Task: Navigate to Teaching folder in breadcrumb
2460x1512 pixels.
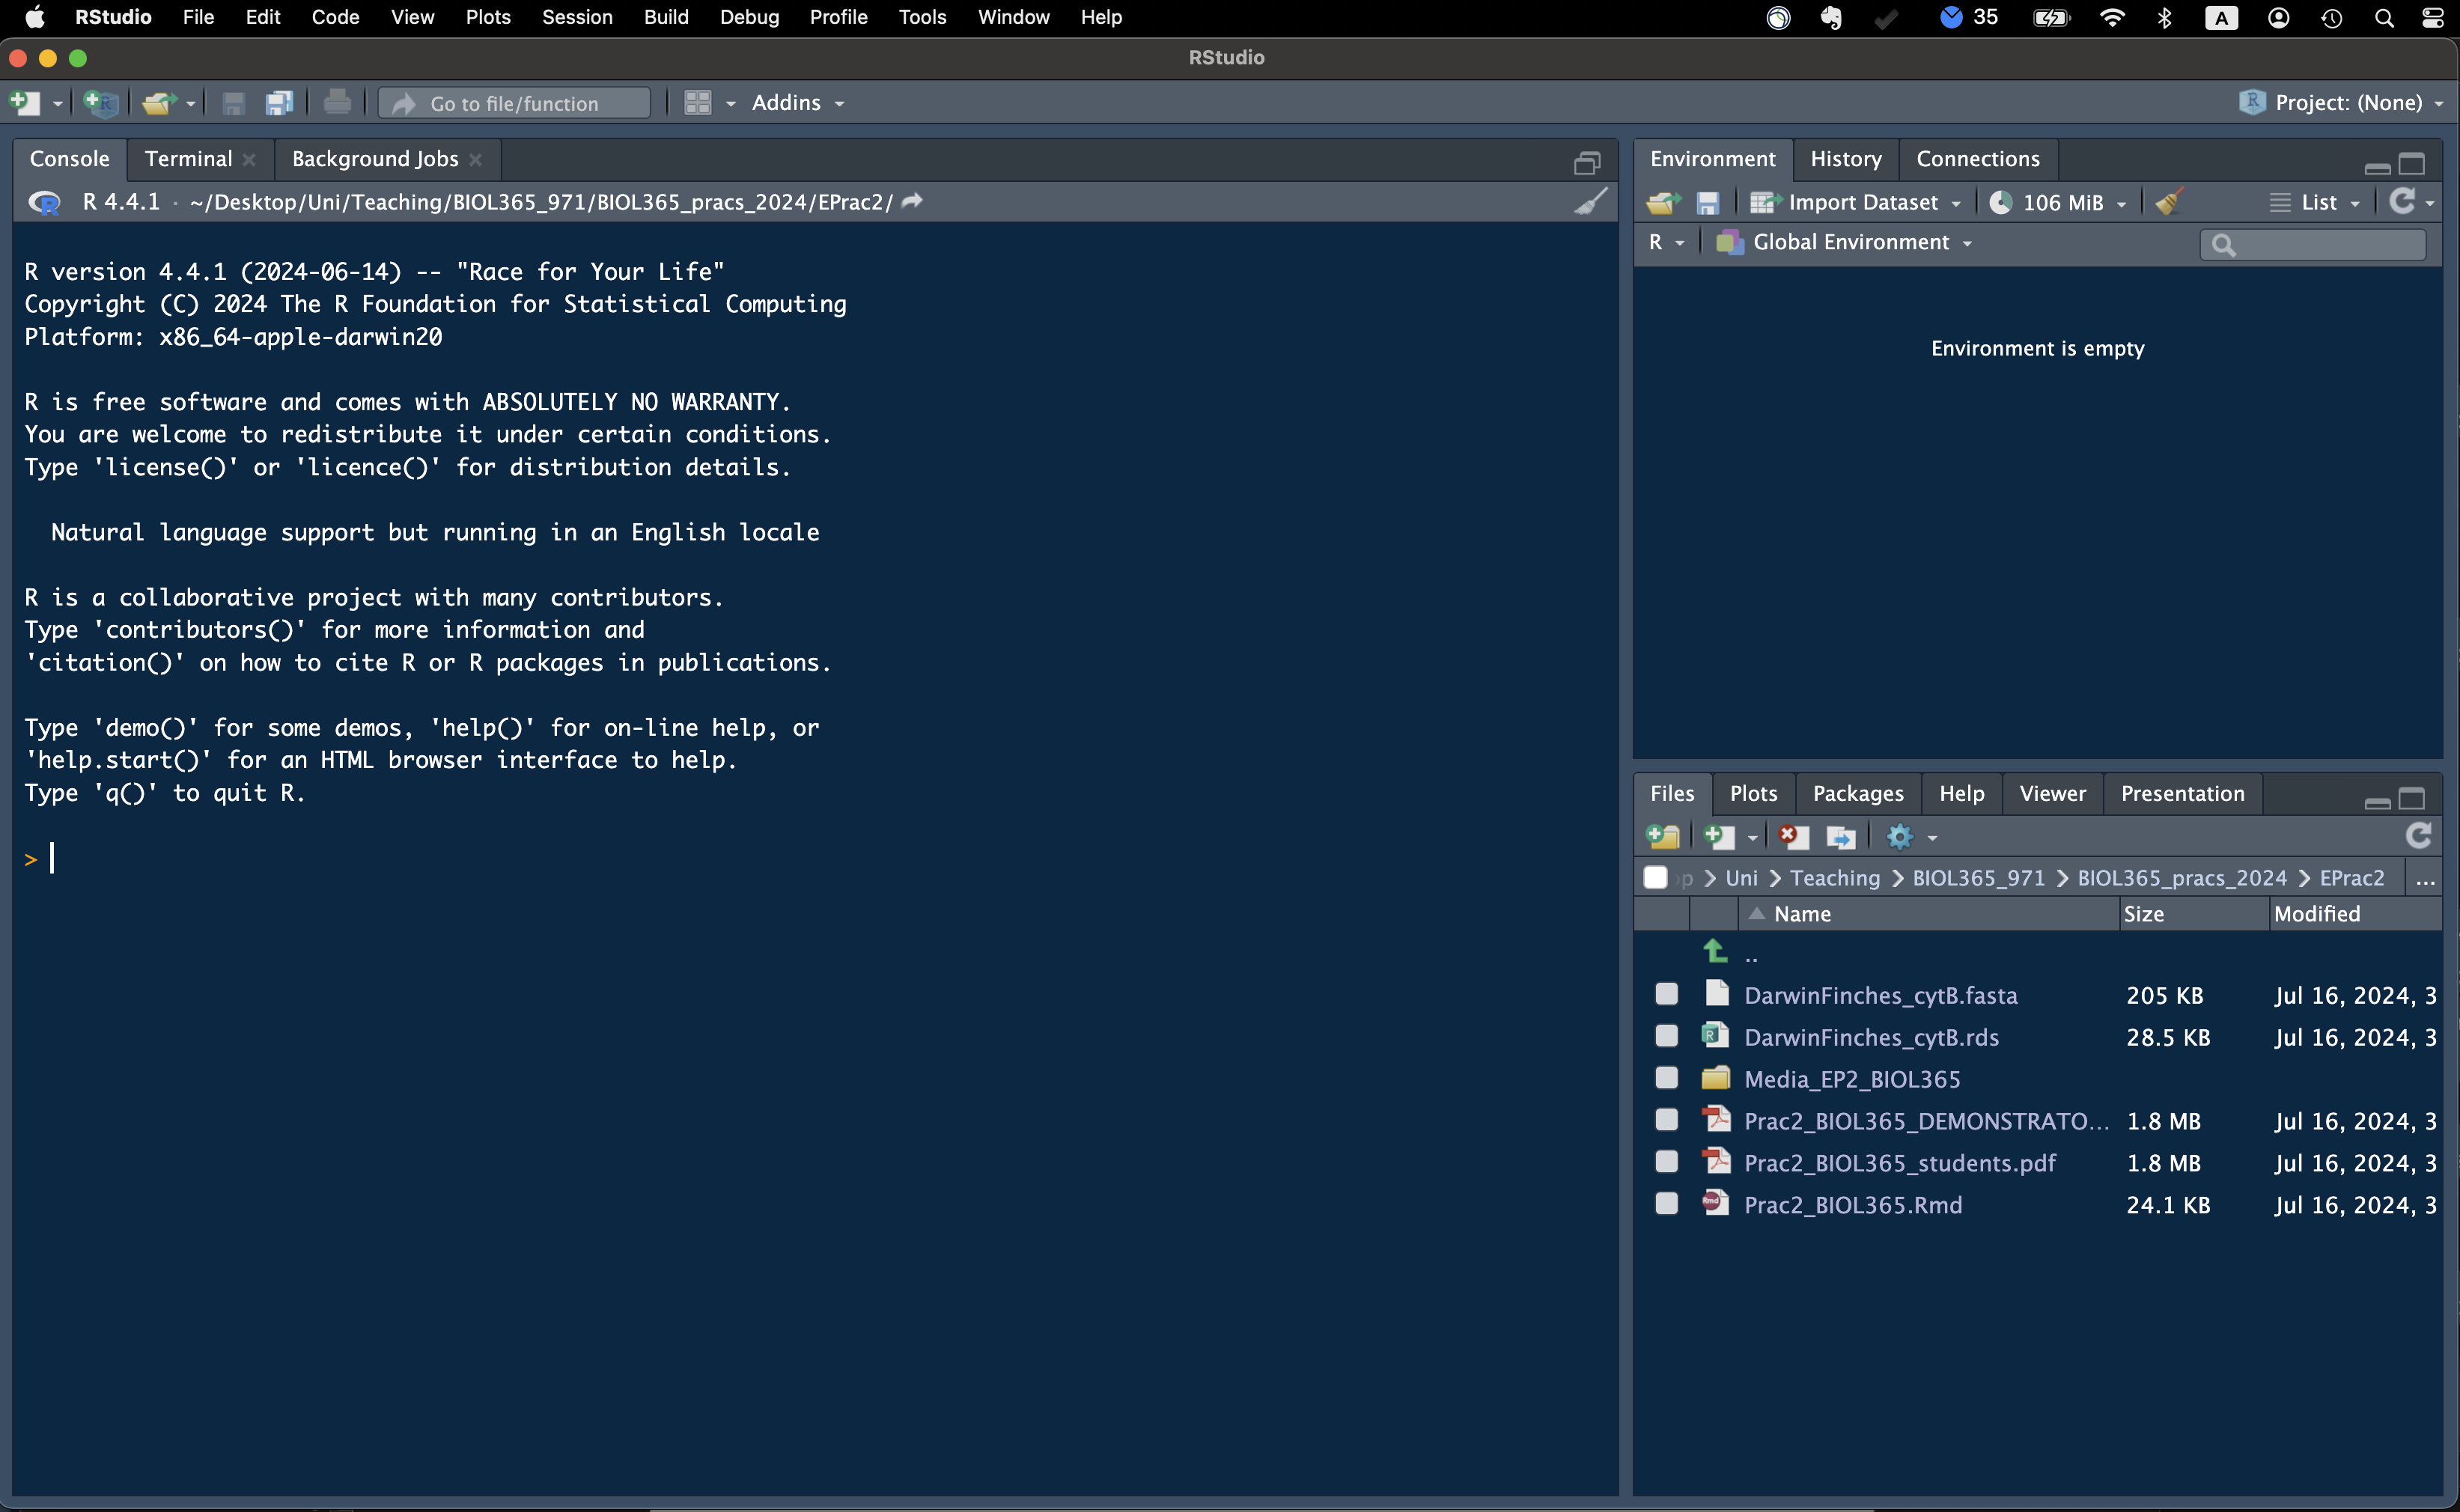Action: (1835, 878)
